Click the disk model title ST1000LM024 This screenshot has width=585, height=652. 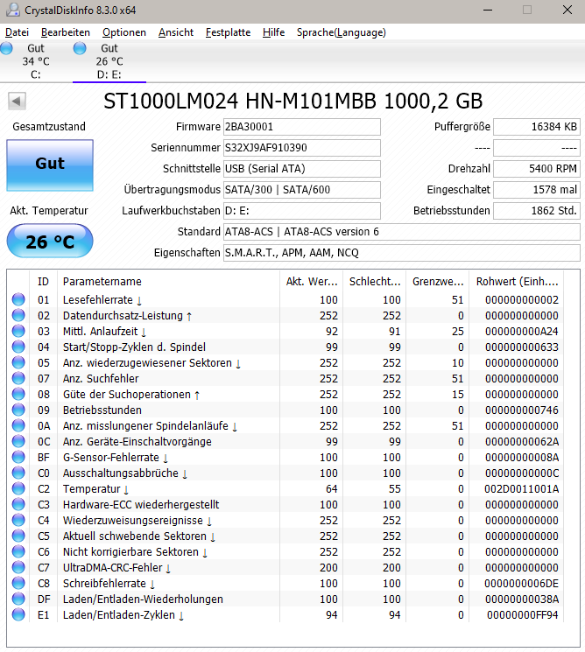point(292,101)
